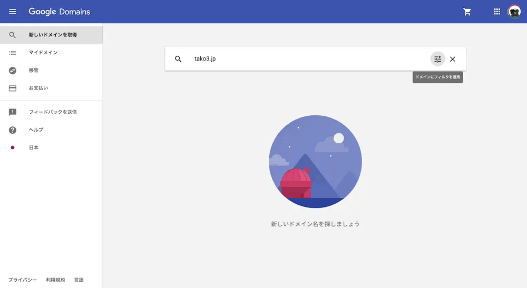Viewport: 527px width, 288px height.
Task: Clear the search box with X
Action: [453, 59]
